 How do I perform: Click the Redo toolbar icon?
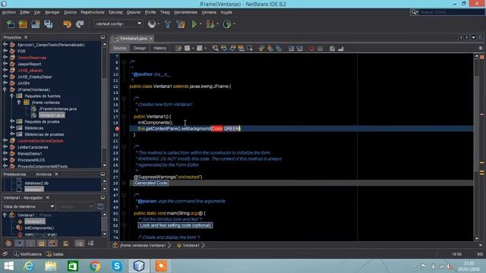[80, 24]
